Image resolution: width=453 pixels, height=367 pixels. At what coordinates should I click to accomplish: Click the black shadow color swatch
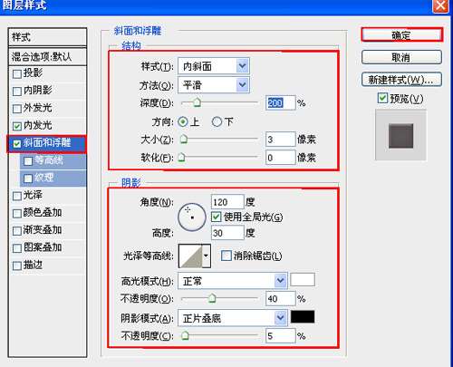303,316
